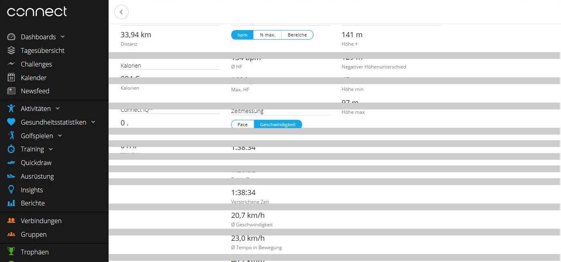Click the Trophäen trophy icon
This screenshot has width=561, height=262.
11,252
